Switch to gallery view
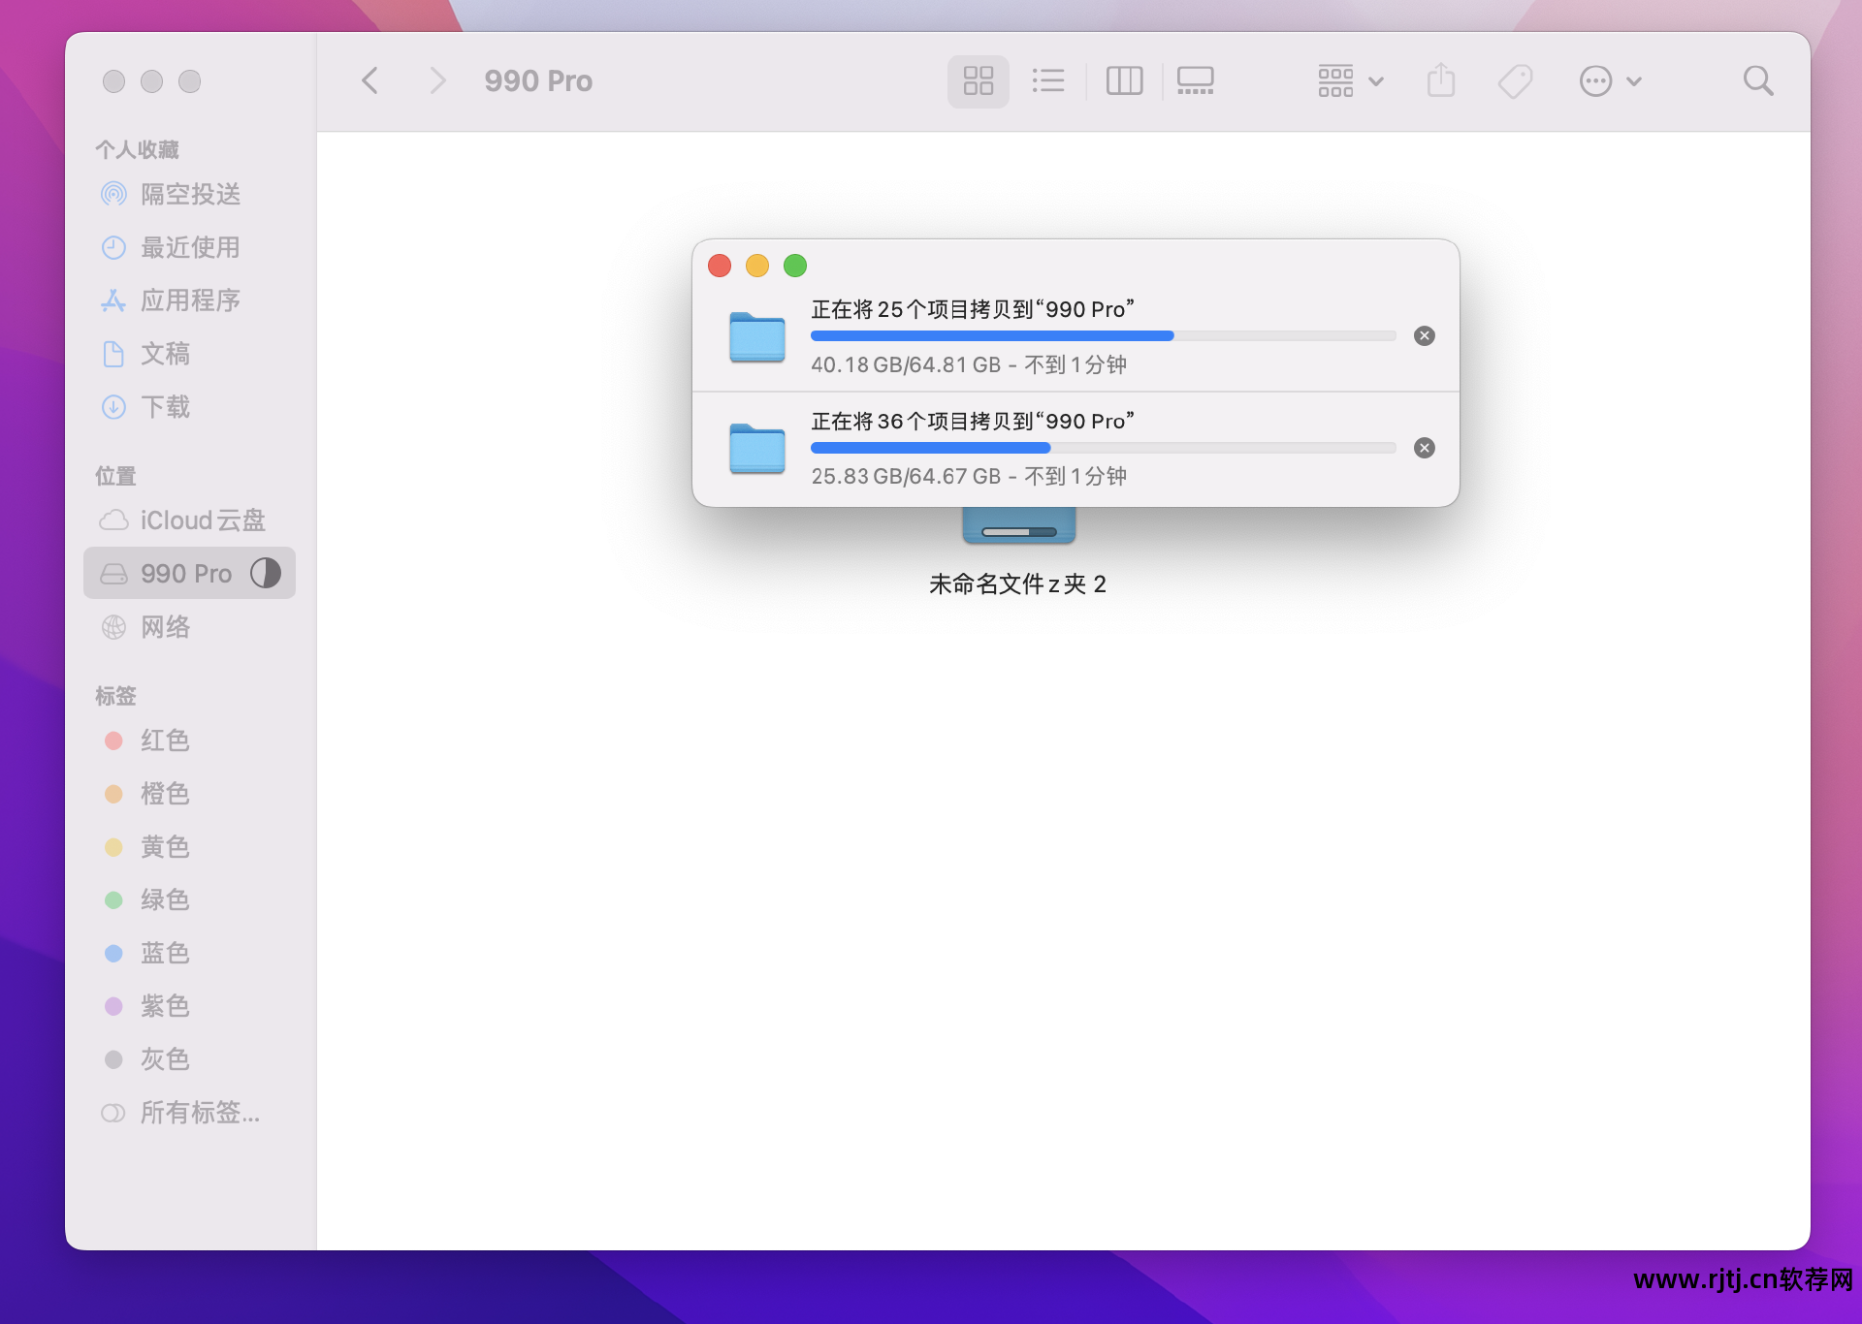 [x=1195, y=80]
